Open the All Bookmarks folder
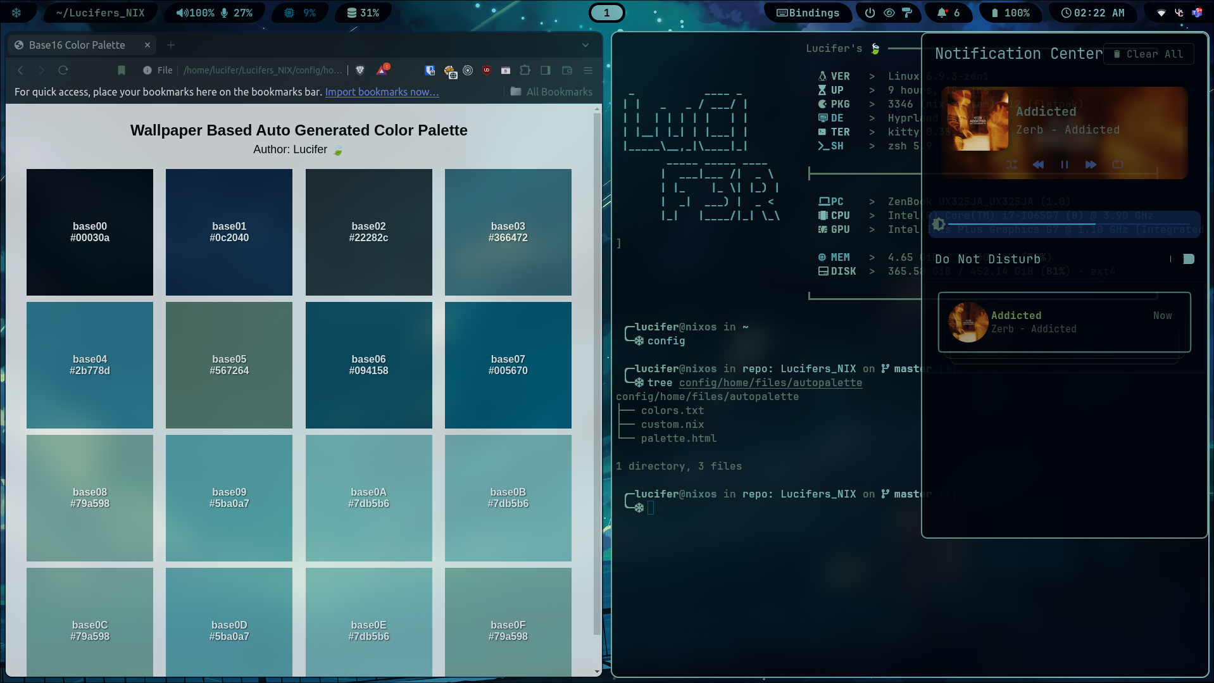The height and width of the screenshot is (683, 1214). pyautogui.click(x=551, y=92)
